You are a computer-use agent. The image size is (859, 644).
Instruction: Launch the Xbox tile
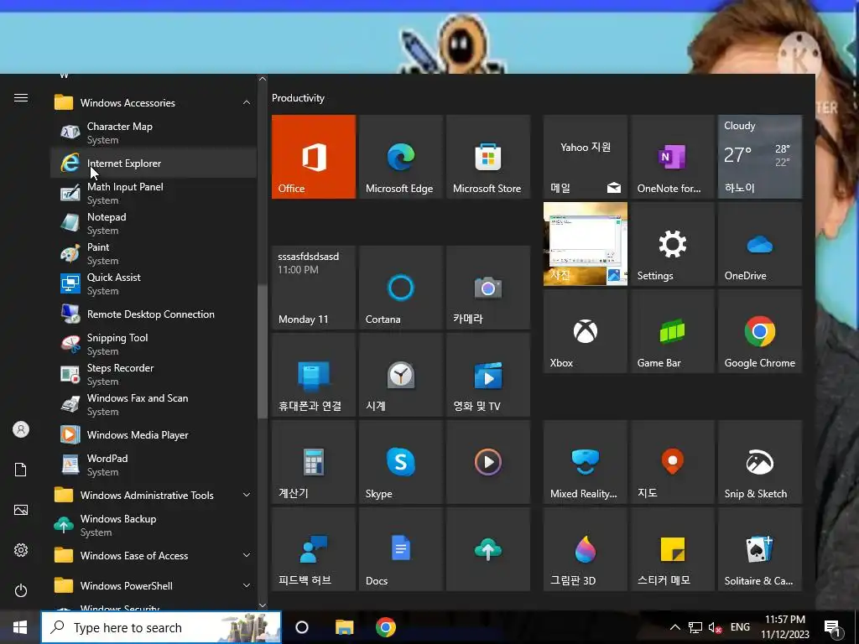click(585, 331)
